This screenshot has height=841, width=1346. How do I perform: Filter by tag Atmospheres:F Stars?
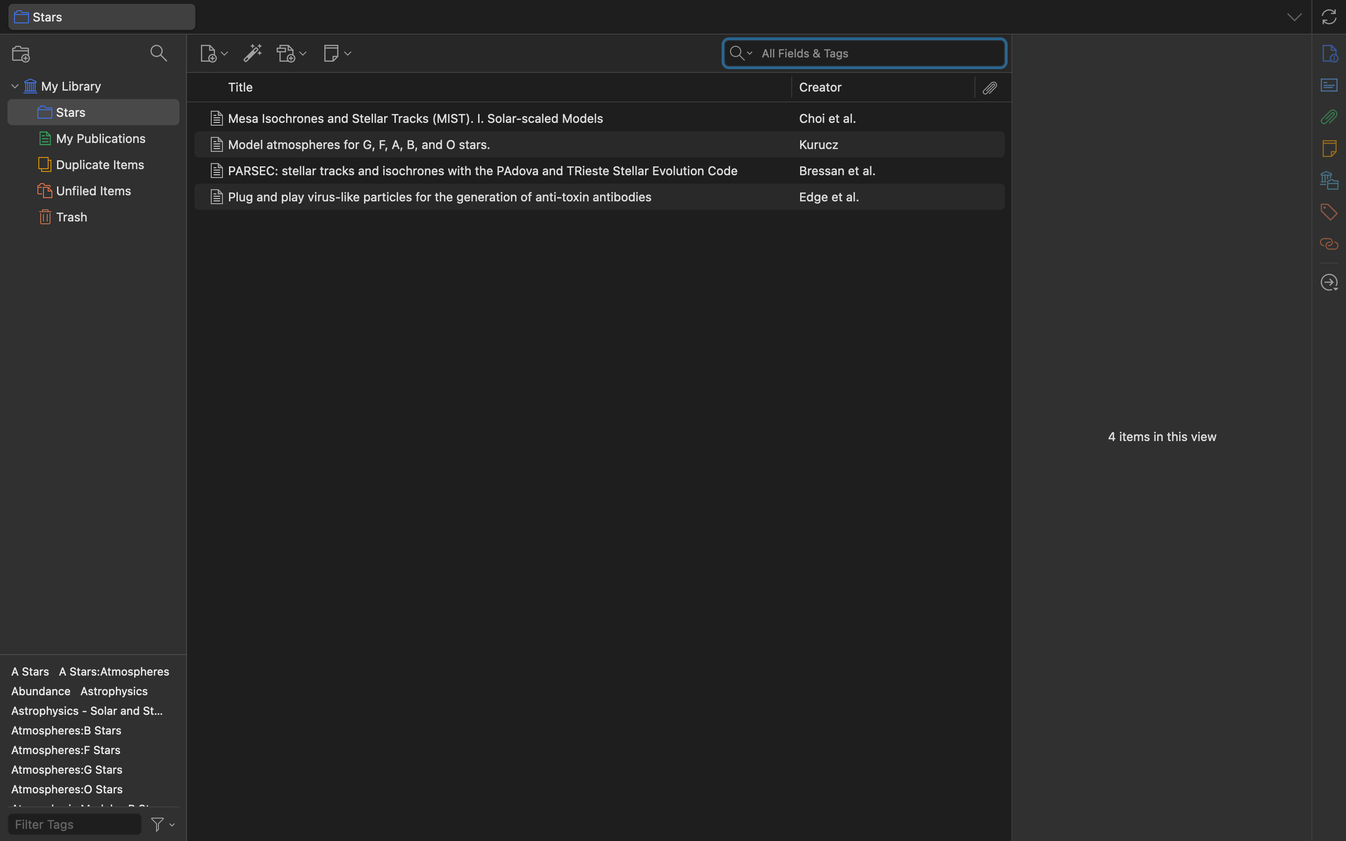pyautogui.click(x=65, y=750)
